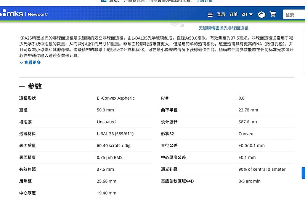Click the 表面精度 label
The height and width of the screenshot is (197, 305).
point(27,157)
